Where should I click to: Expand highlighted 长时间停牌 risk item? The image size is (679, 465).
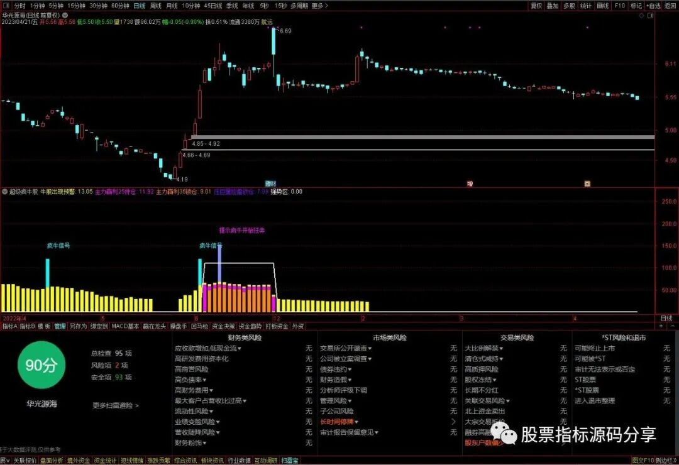339,422
